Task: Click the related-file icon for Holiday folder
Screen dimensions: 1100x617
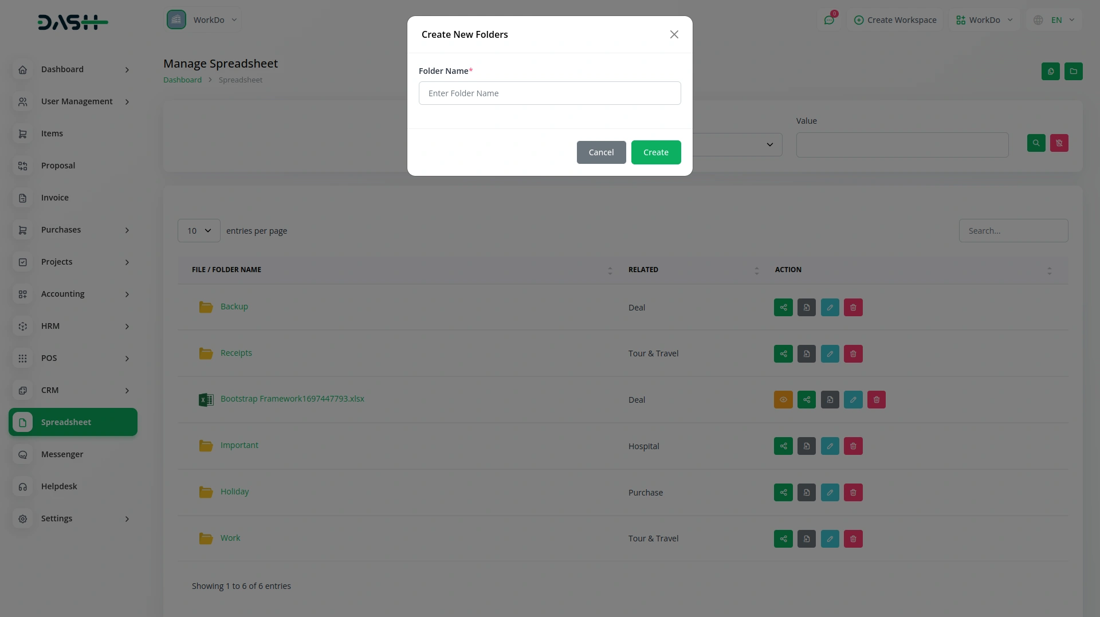Action: (x=807, y=493)
